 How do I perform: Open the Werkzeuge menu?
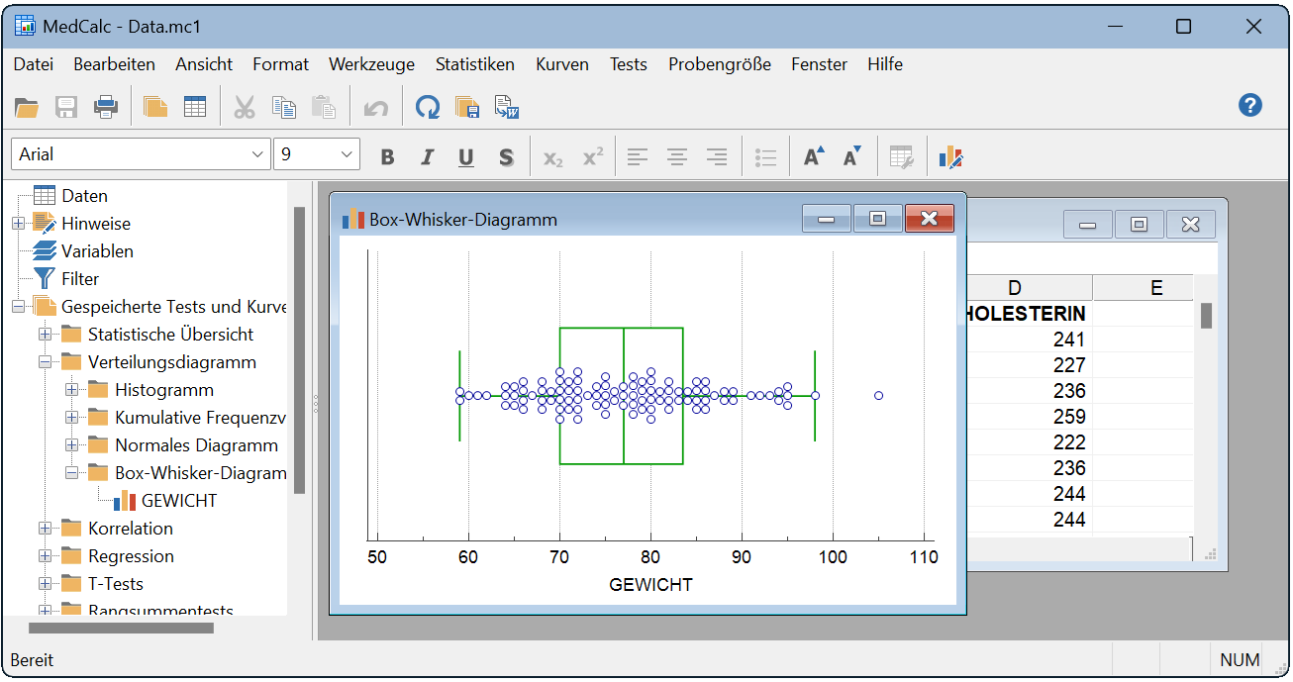point(372,64)
